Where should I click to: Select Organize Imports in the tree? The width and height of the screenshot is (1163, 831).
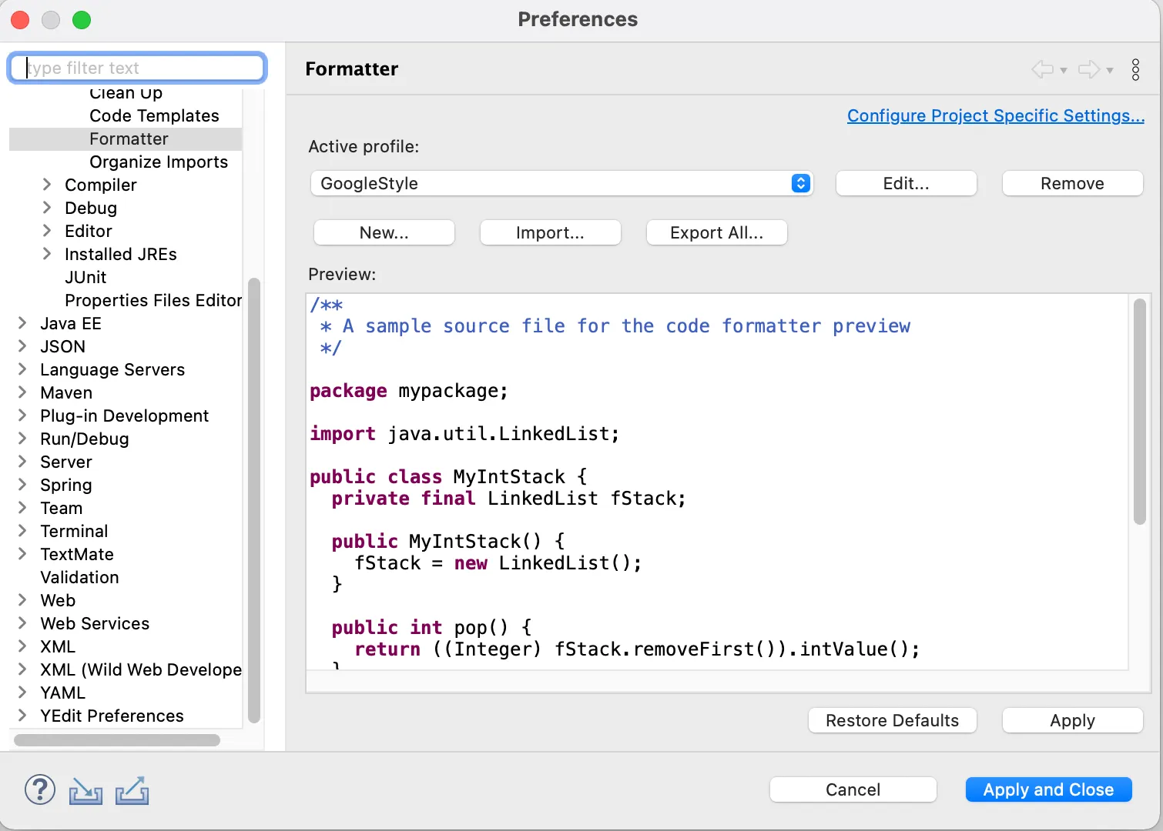point(159,162)
